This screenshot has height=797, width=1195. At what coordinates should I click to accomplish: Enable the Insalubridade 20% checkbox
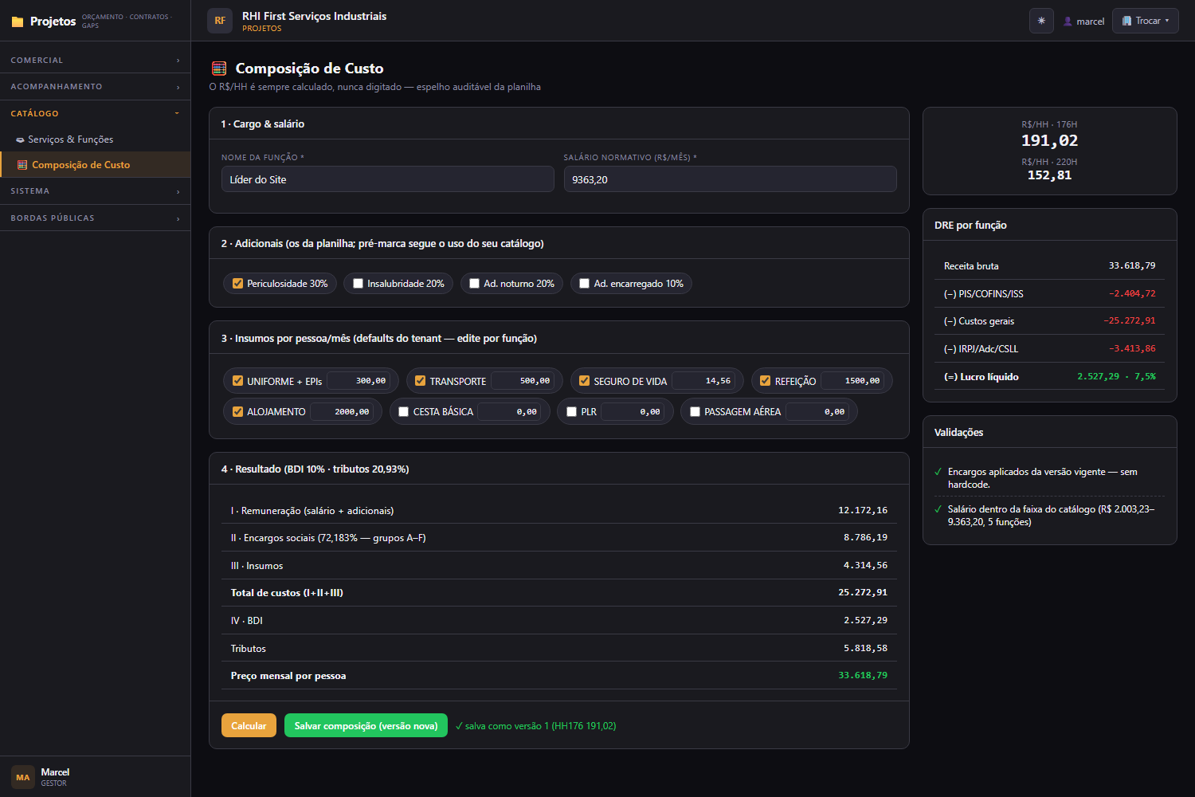[358, 284]
